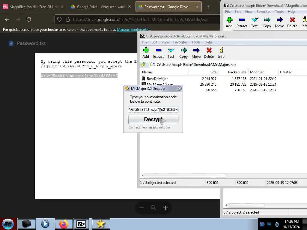Click Delete in MrsMajors.rar 7-Zip toolbar
Viewport: 307px width, 230px height.
[209, 53]
